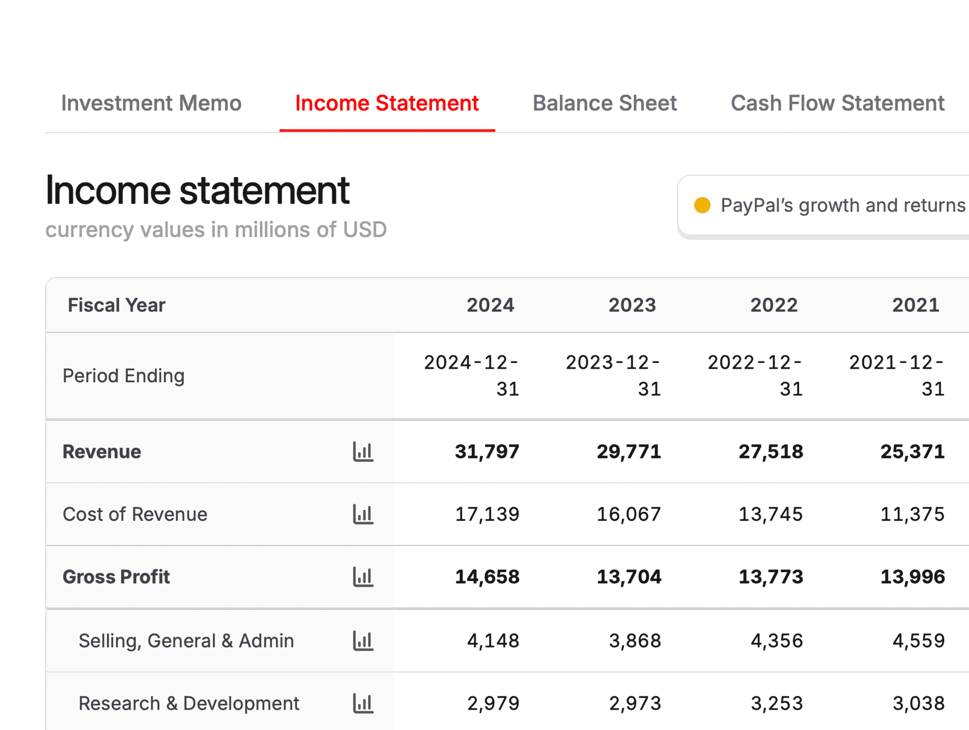Click Research & Development chart icon
Image resolution: width=969 pixels, height=730 pixels.
[x=363, y=703]
